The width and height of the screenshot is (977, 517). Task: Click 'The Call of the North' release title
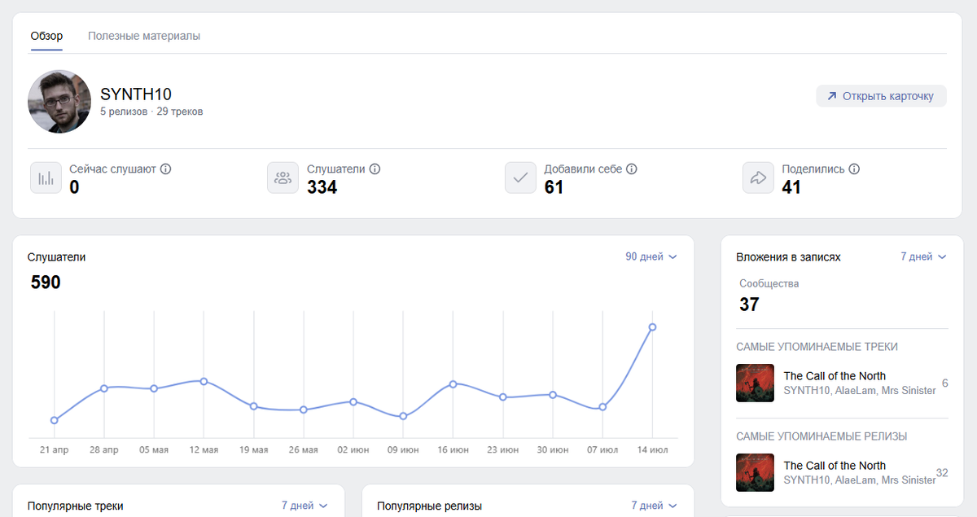pyautogui.click(x=835, y=466)
